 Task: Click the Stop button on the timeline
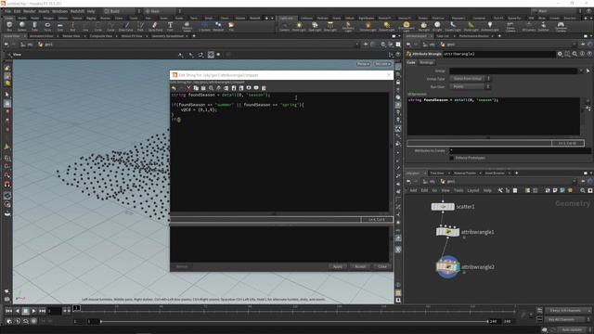[25, 311]
